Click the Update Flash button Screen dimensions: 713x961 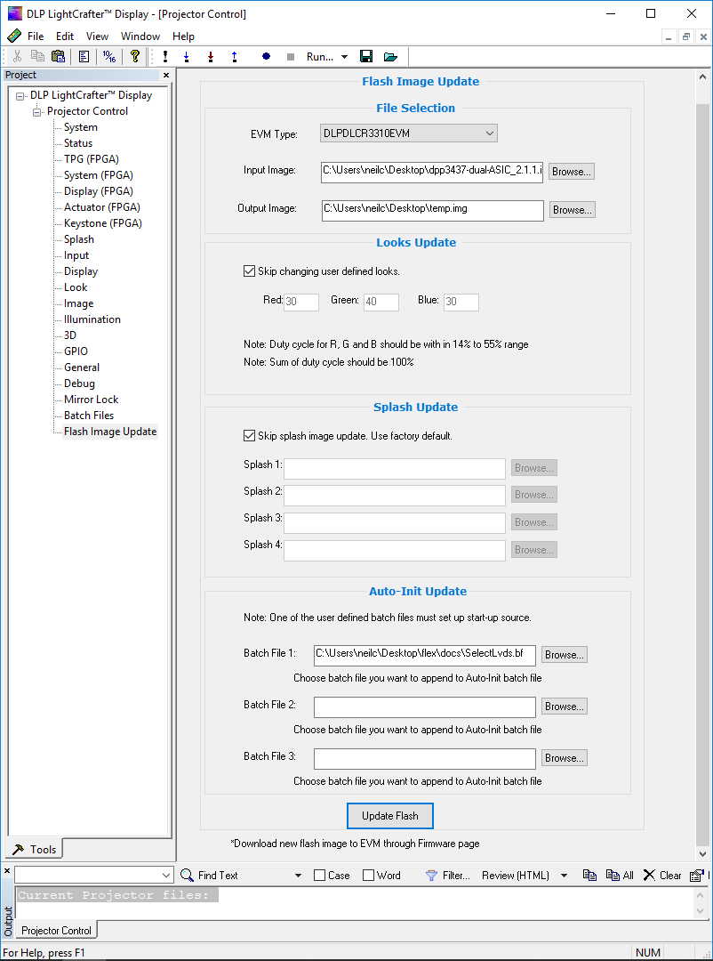tap(390, 816)
